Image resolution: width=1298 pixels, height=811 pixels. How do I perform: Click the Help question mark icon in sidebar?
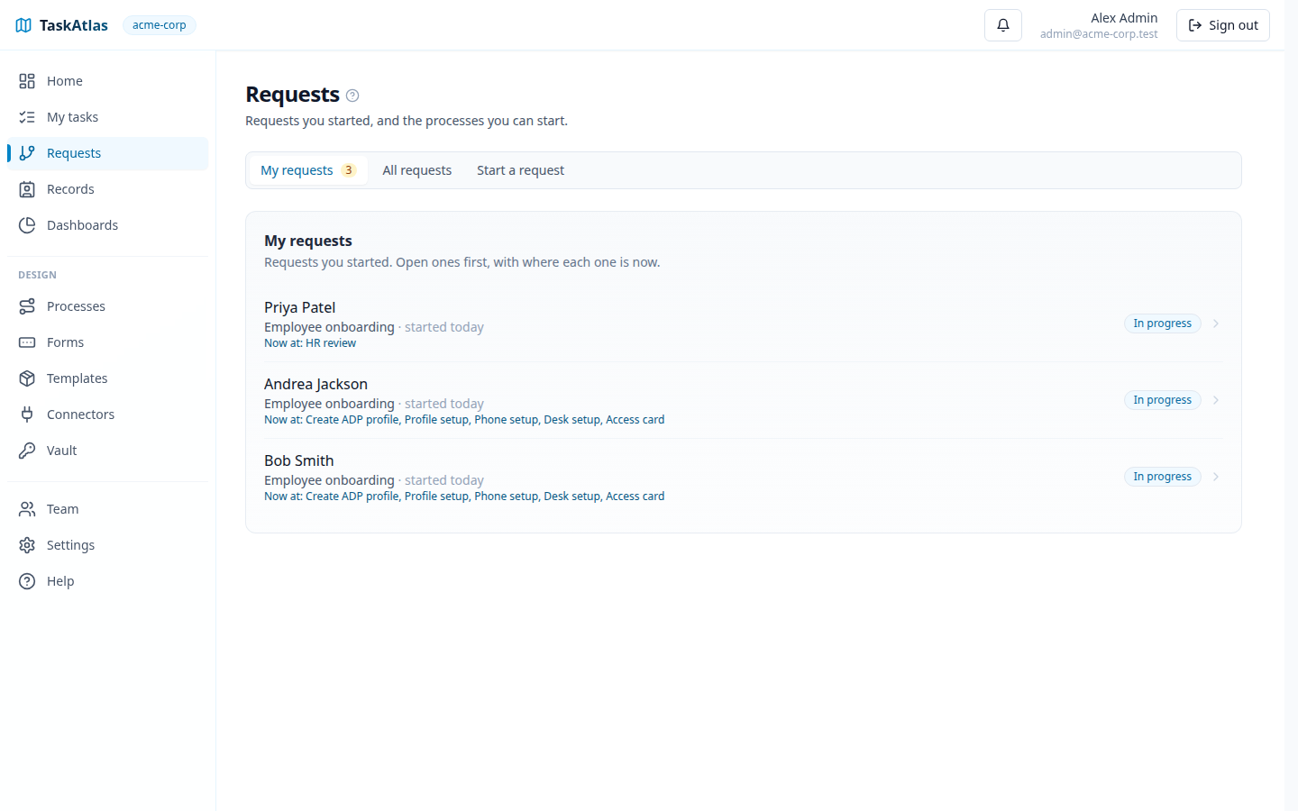tap(27, 581)
